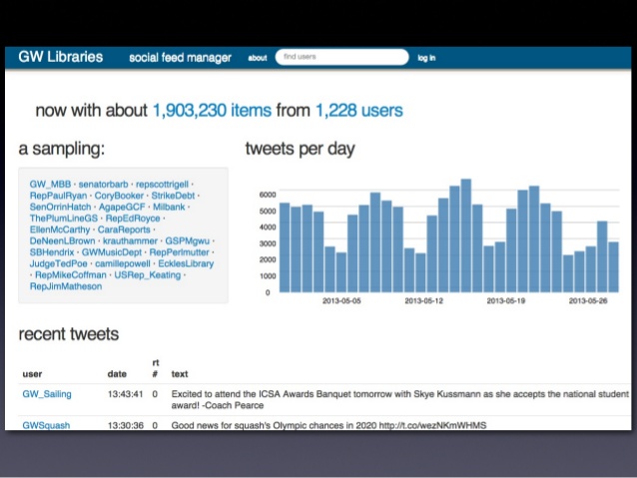Click the RepJimMatheson user link
The width and height of the screenshot is (637, 478).
click(x=66, y=285)
